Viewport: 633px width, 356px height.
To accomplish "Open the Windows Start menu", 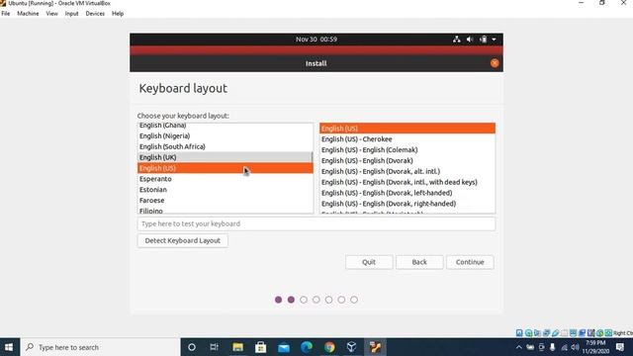I will [x=9, y=347].
